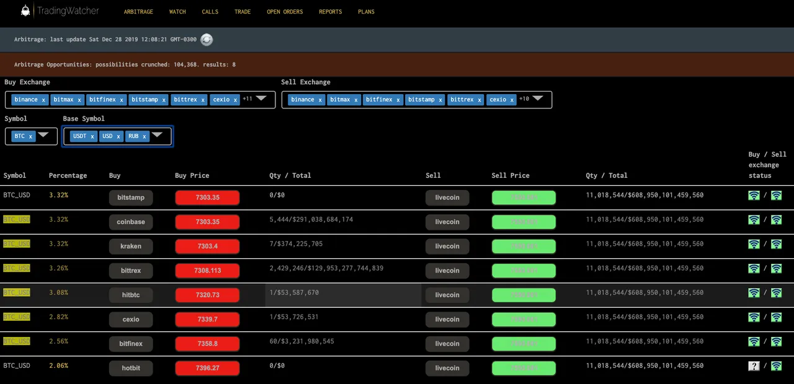Show the +10 hidden sell exchanges
The width and height of the screenshot is (794, 384).
coord(524,99)
